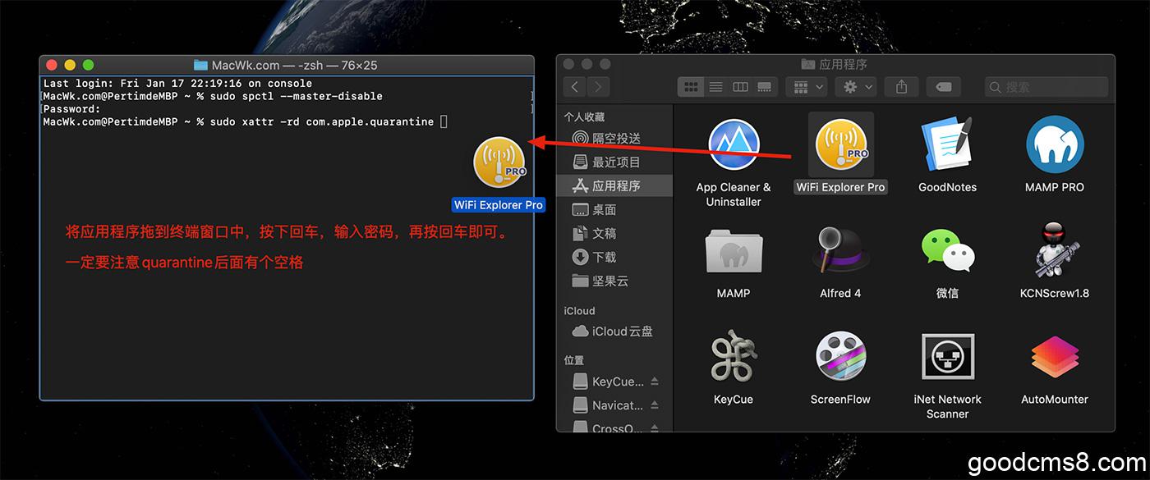Switch Finder to list view
The image size is (1150, 480).
[x=715, y=86]
